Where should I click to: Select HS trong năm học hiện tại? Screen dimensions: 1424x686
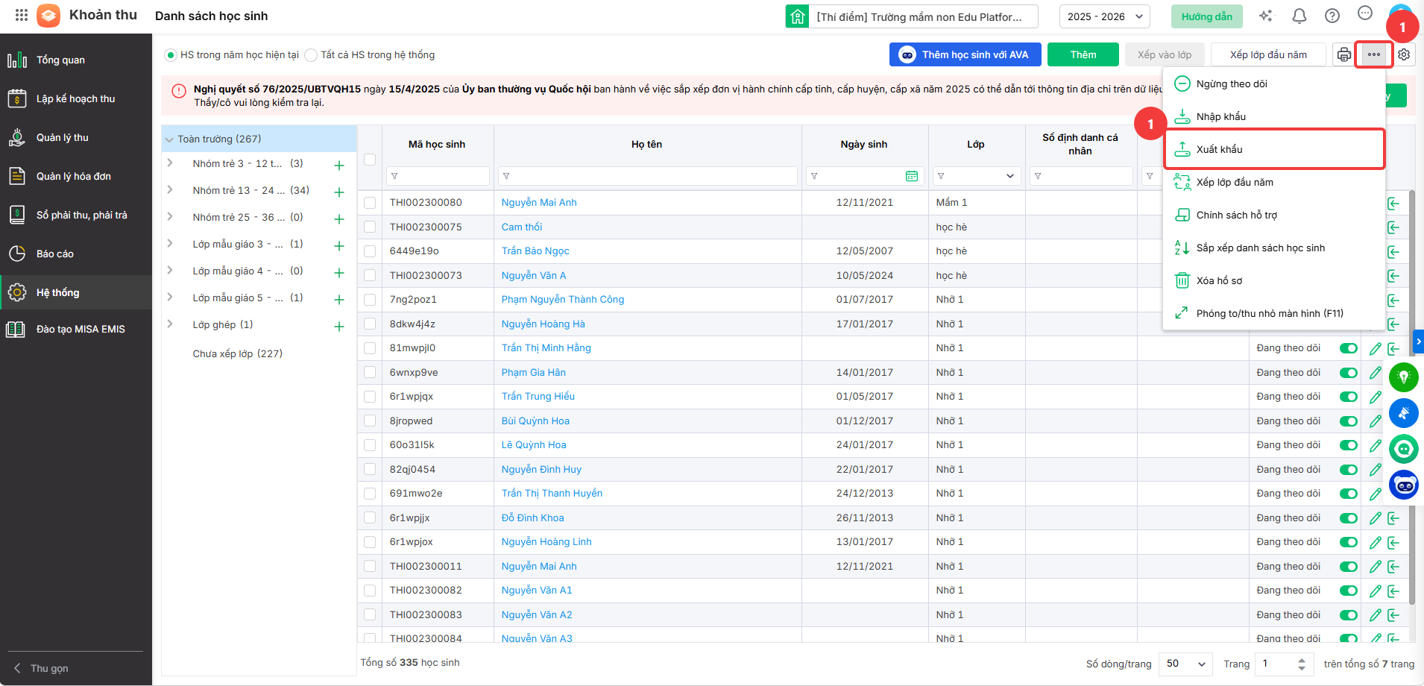[x=171, y=55]
